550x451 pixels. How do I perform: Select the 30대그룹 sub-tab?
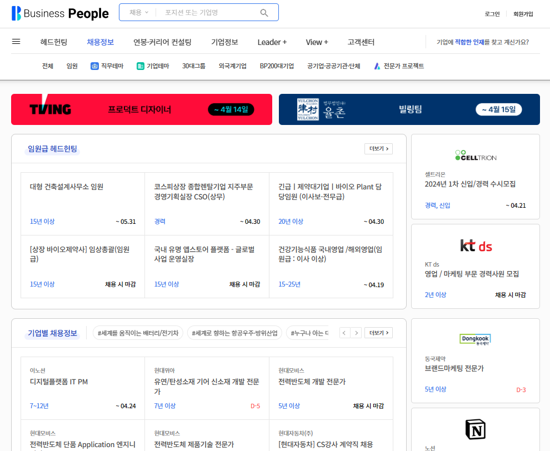pyautogui.click(x=194, y=66)
